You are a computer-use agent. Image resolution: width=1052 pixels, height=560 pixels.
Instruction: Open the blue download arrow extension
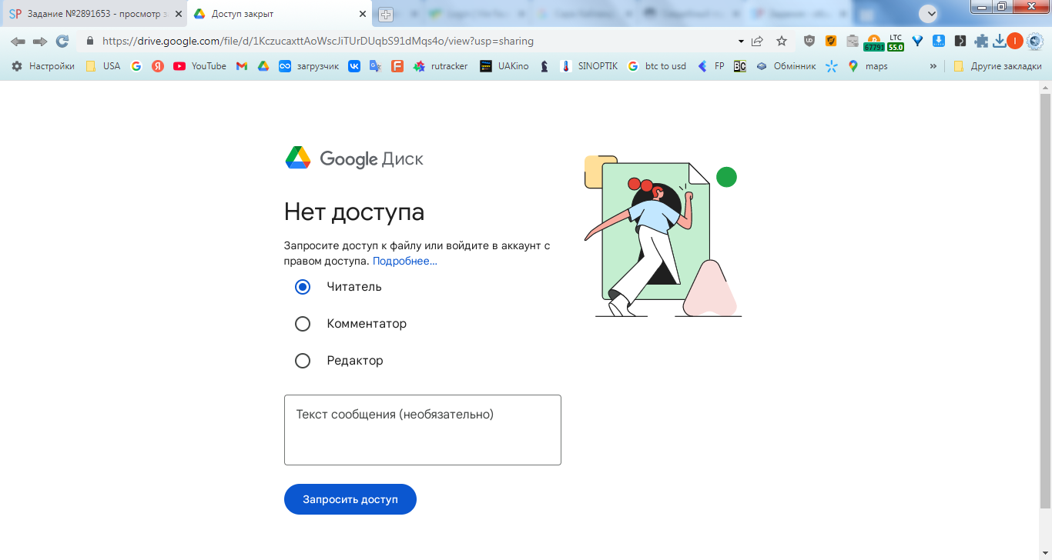(939, 41)
